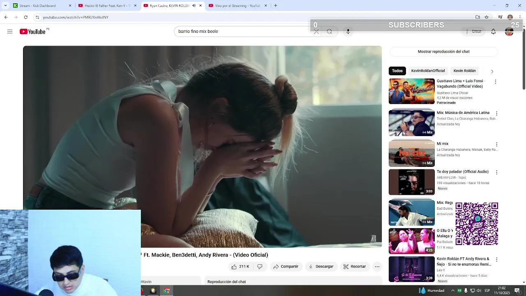Image resolution: width=526 pixels, height=296 pixels.
Task: Click the #Kevin hashtag link
Action: pyautogui.click(x=146, y=282)
